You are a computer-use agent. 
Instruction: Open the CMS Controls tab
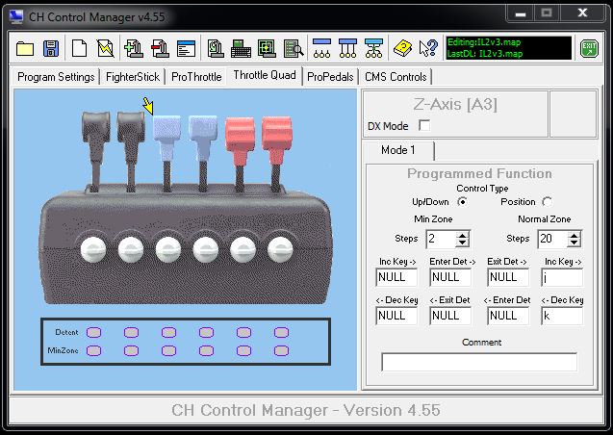[x=396, y=77]
